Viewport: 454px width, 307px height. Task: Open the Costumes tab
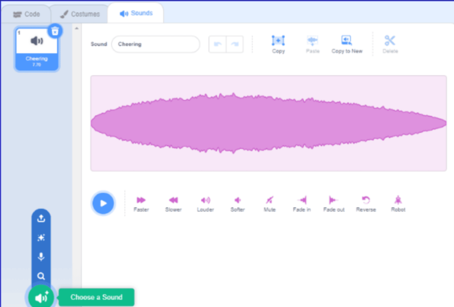point(79,13)
